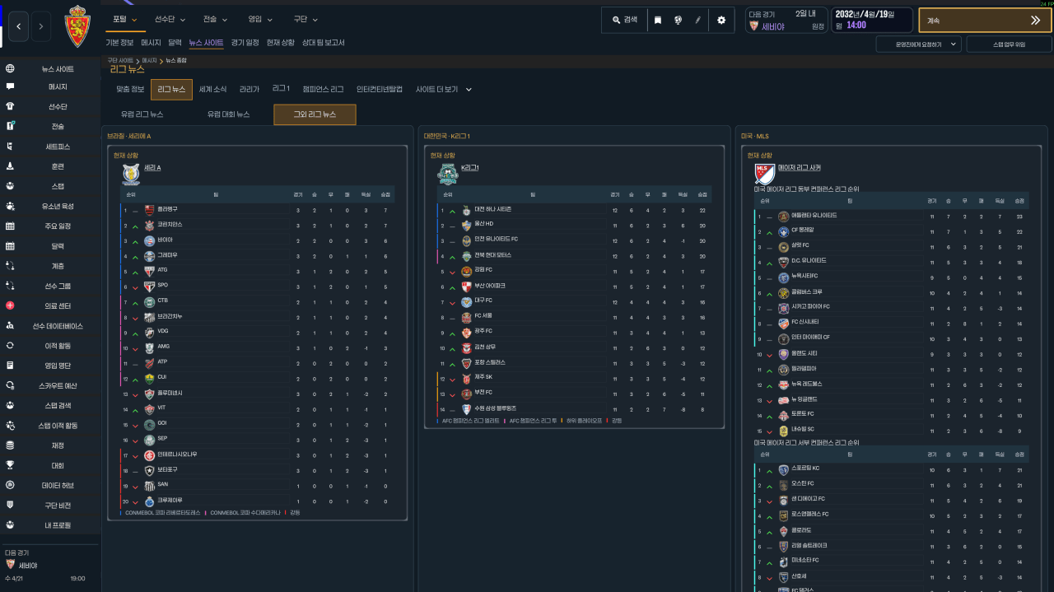The width and height of the screenshot is (1054, 592).
Task: Expand the 선수단 top menu dropdown
Action: click(170, 19)
